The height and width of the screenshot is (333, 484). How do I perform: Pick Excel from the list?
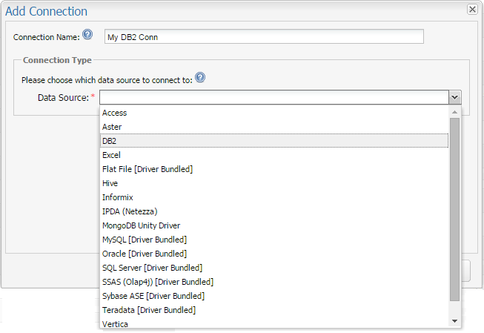[x=111, y=155]
